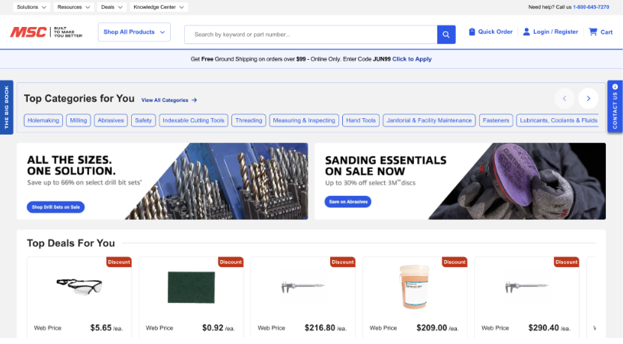Select the Safety category
Image resolution: width=623 pixels, height=344 pixels.
(144, 120)
